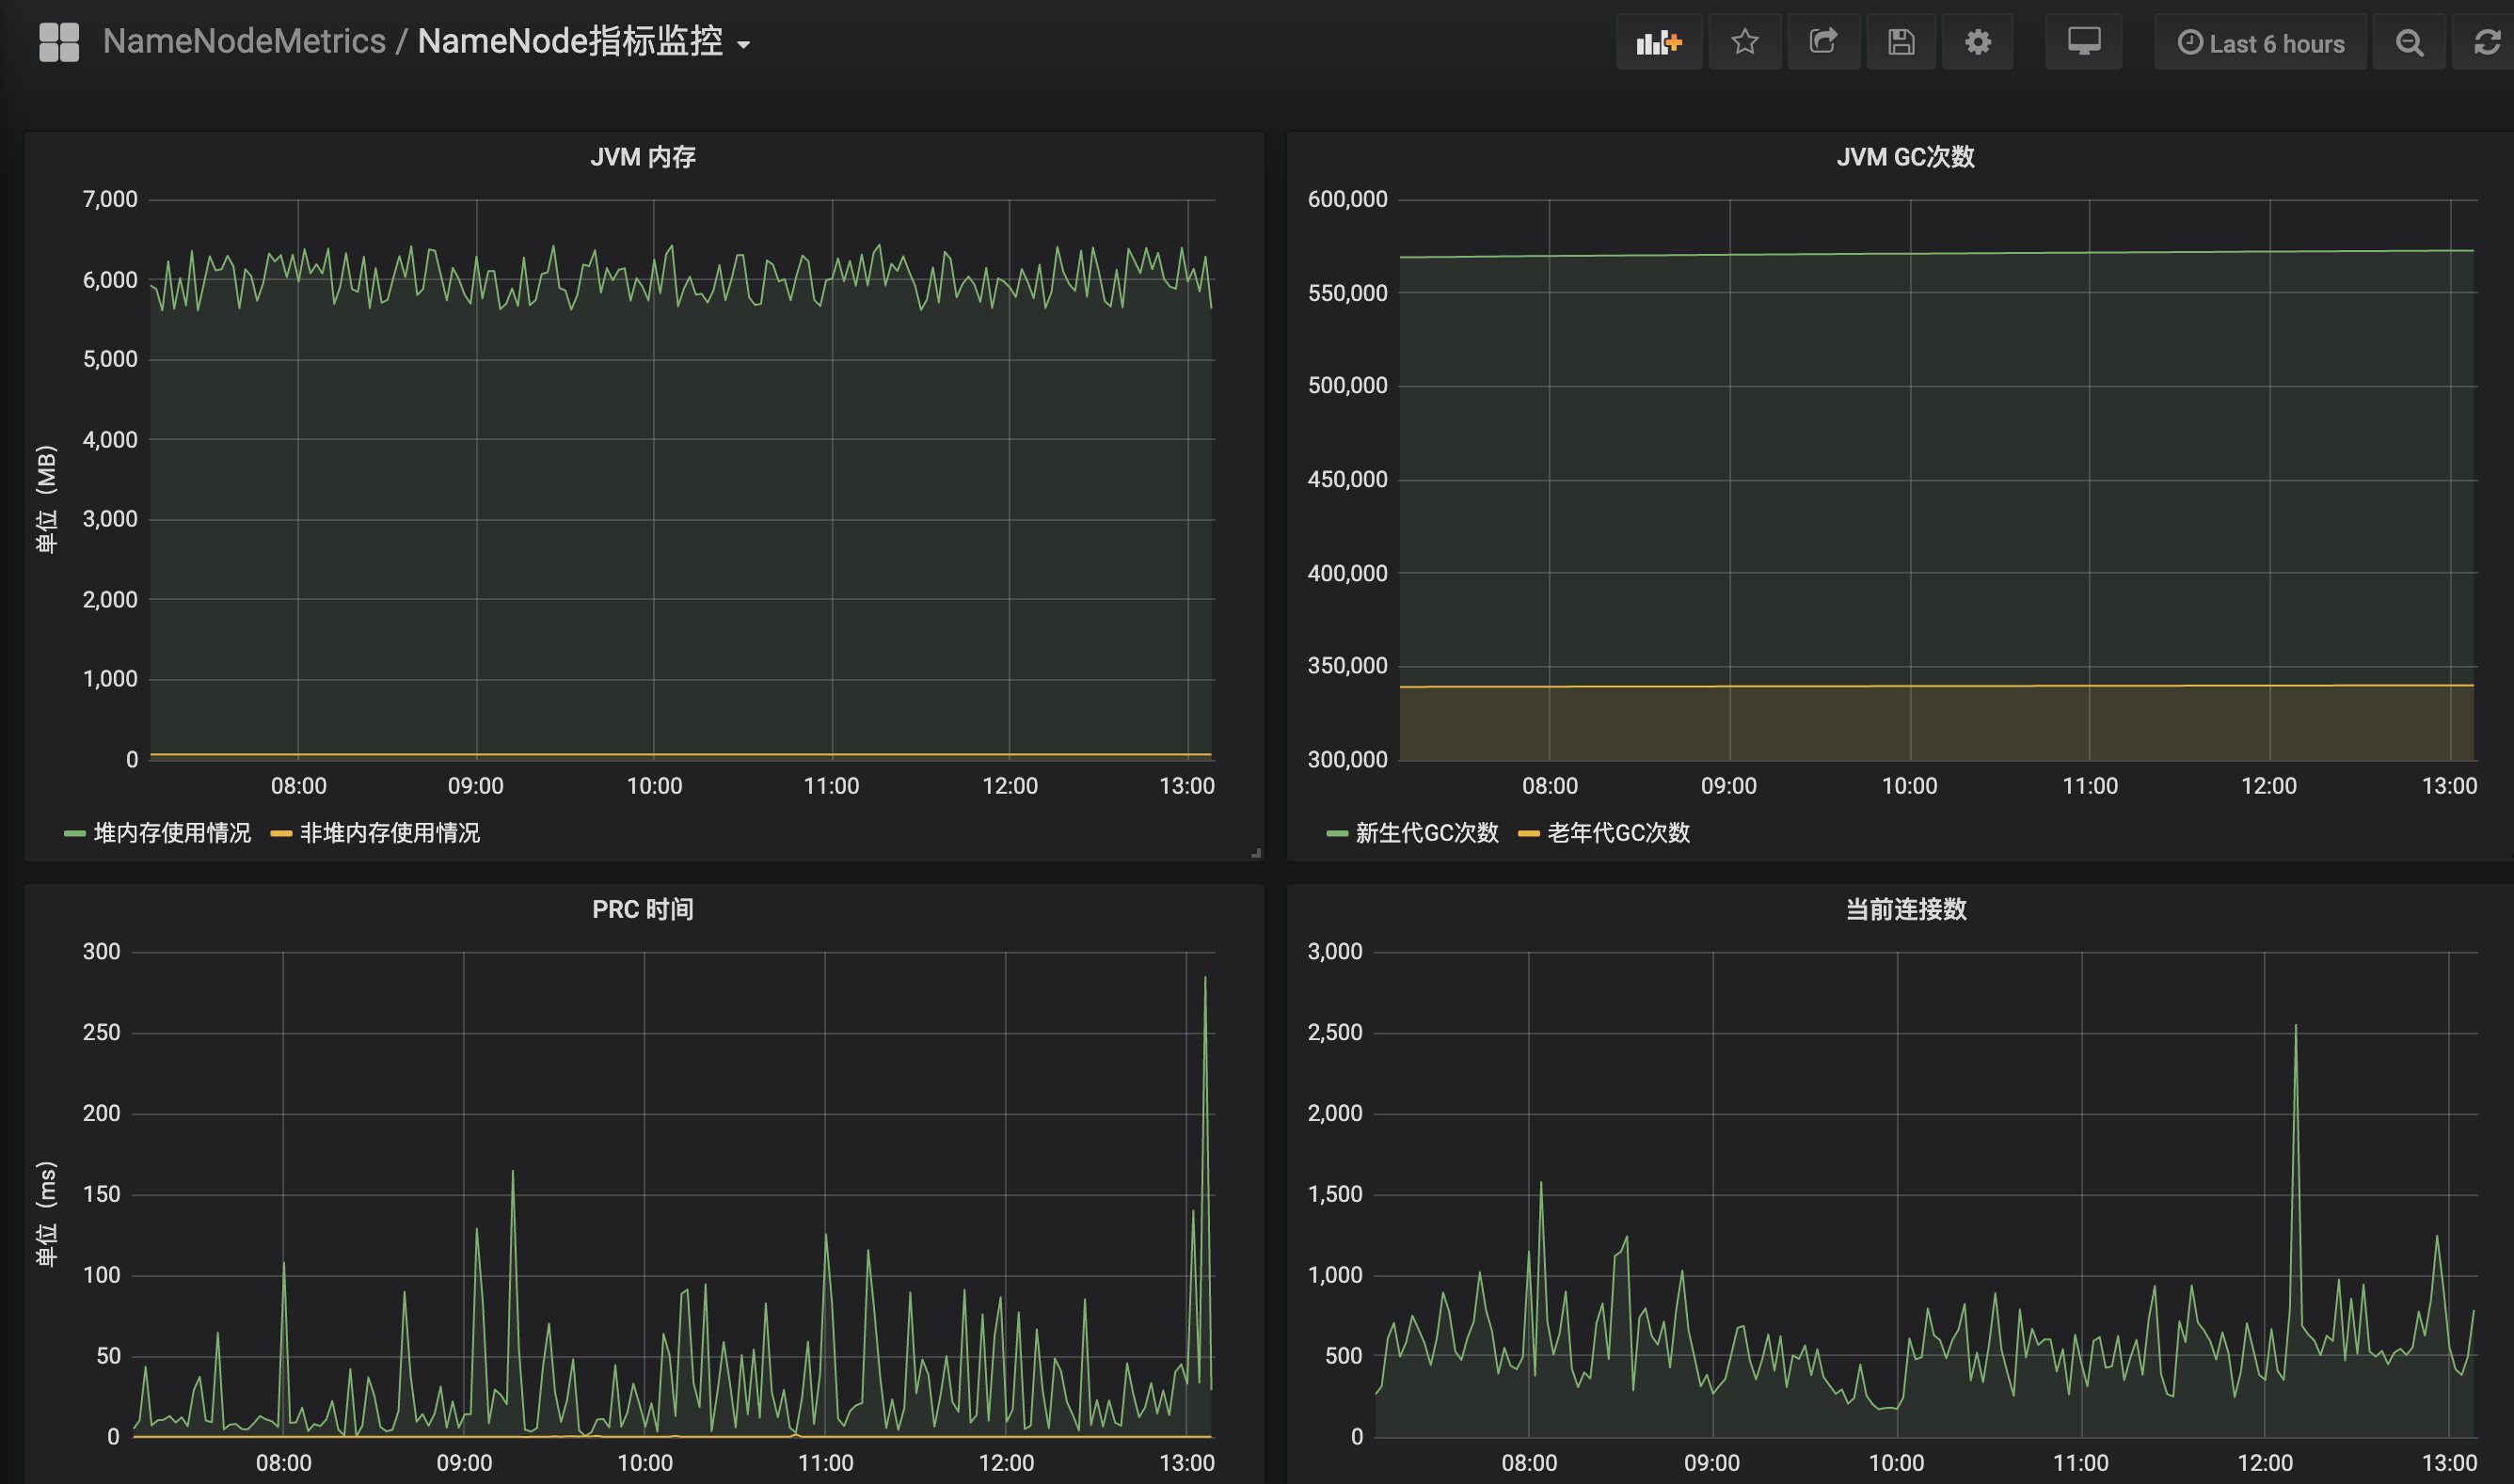Open the JVM 内存 panel title menu

tap(643, 157)
